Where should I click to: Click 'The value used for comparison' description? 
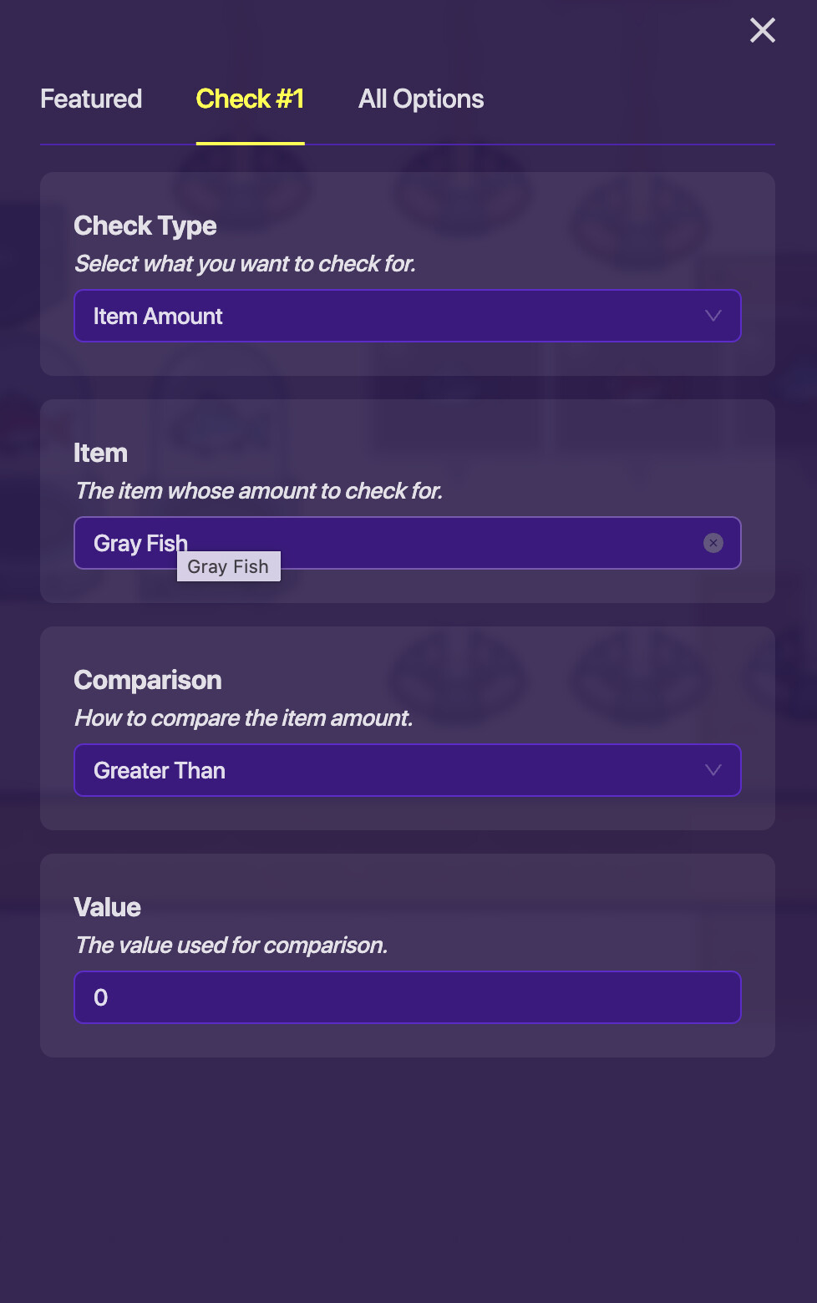coord(231,946)
